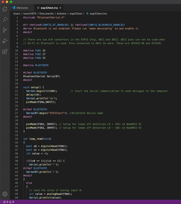This screenshot has height=204, width=181.
Task: Click CONFIG_BLUEDROID_ENABLED on line 3
Action: pyautogui.click(x=106, y=25)
